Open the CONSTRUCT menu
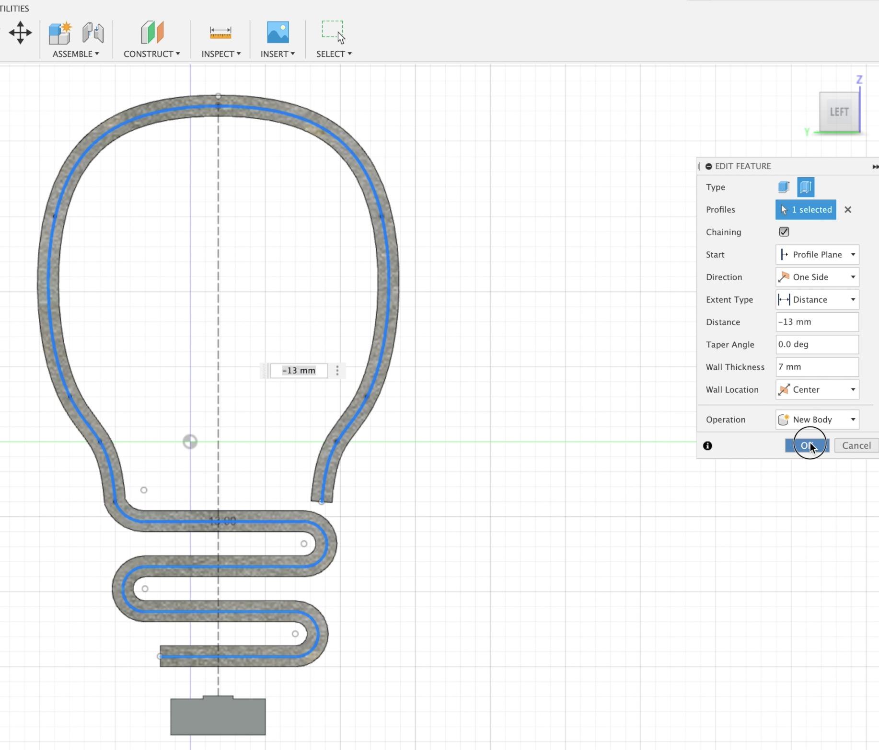 (x=151, y=54)
